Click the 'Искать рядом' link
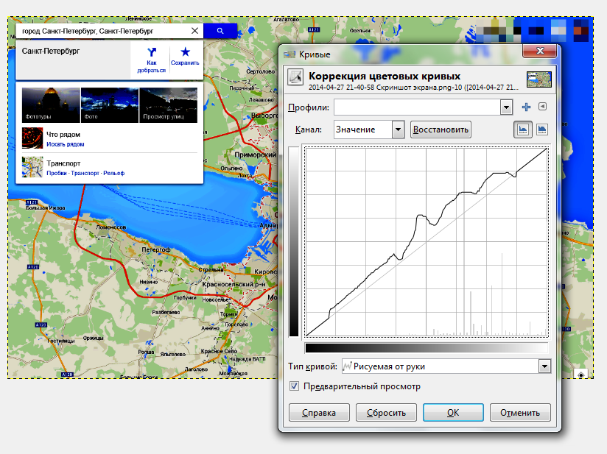The width and height of the screenshot is (607, 454). click(66, 144)
